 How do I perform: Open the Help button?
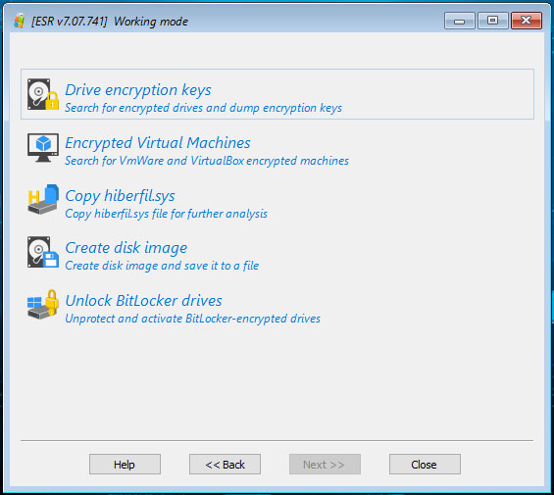click(x=125, y=465)
